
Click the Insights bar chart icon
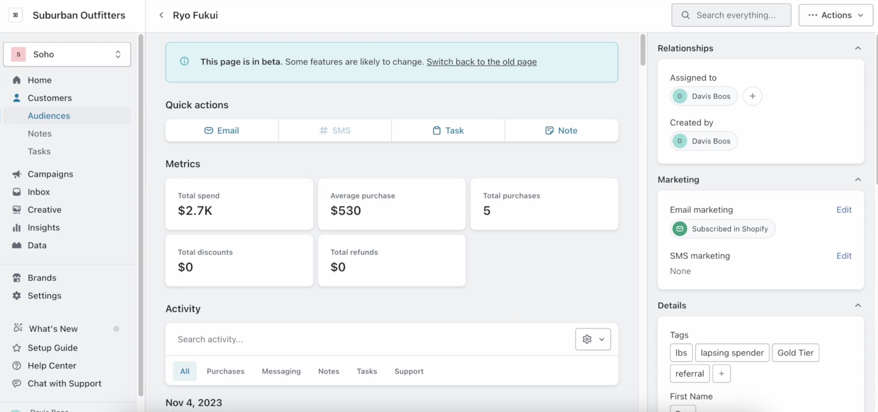[x=16, y=228]
